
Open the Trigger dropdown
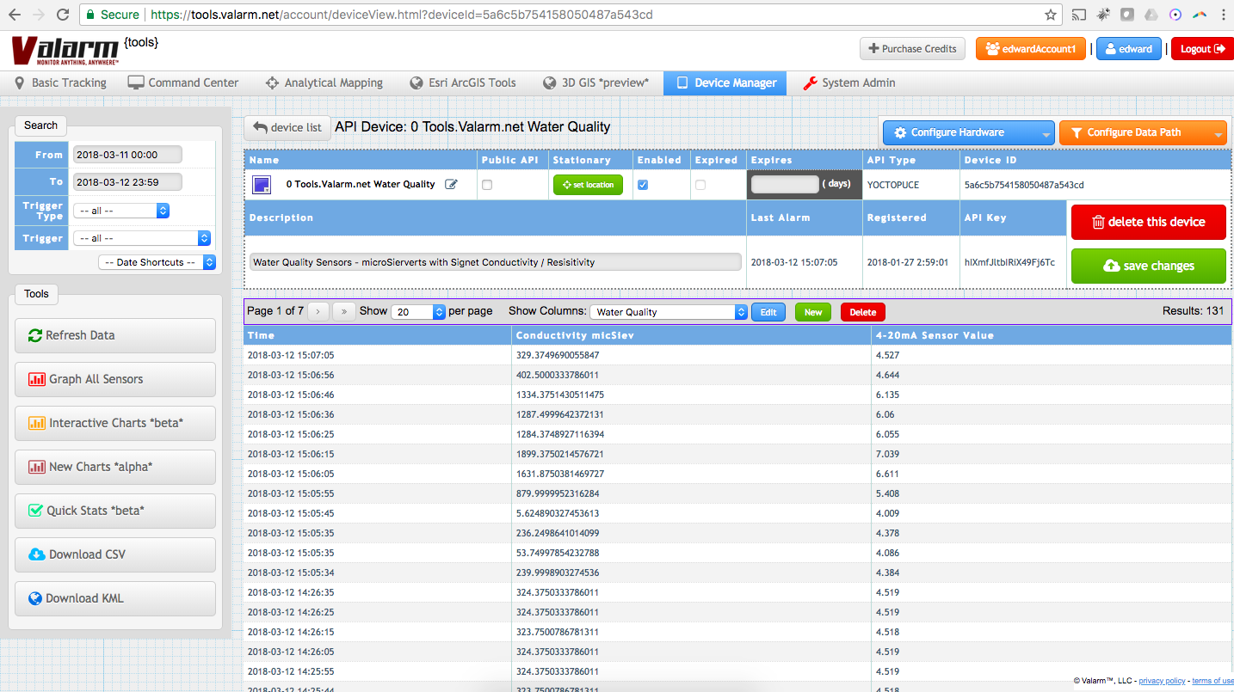142,238
